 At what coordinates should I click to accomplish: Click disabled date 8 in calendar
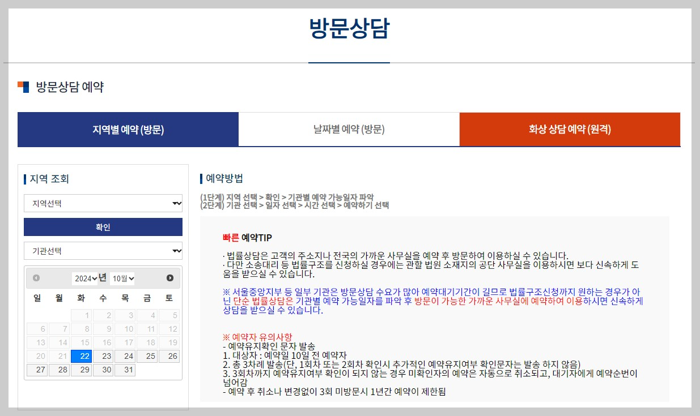coord(81,329)
